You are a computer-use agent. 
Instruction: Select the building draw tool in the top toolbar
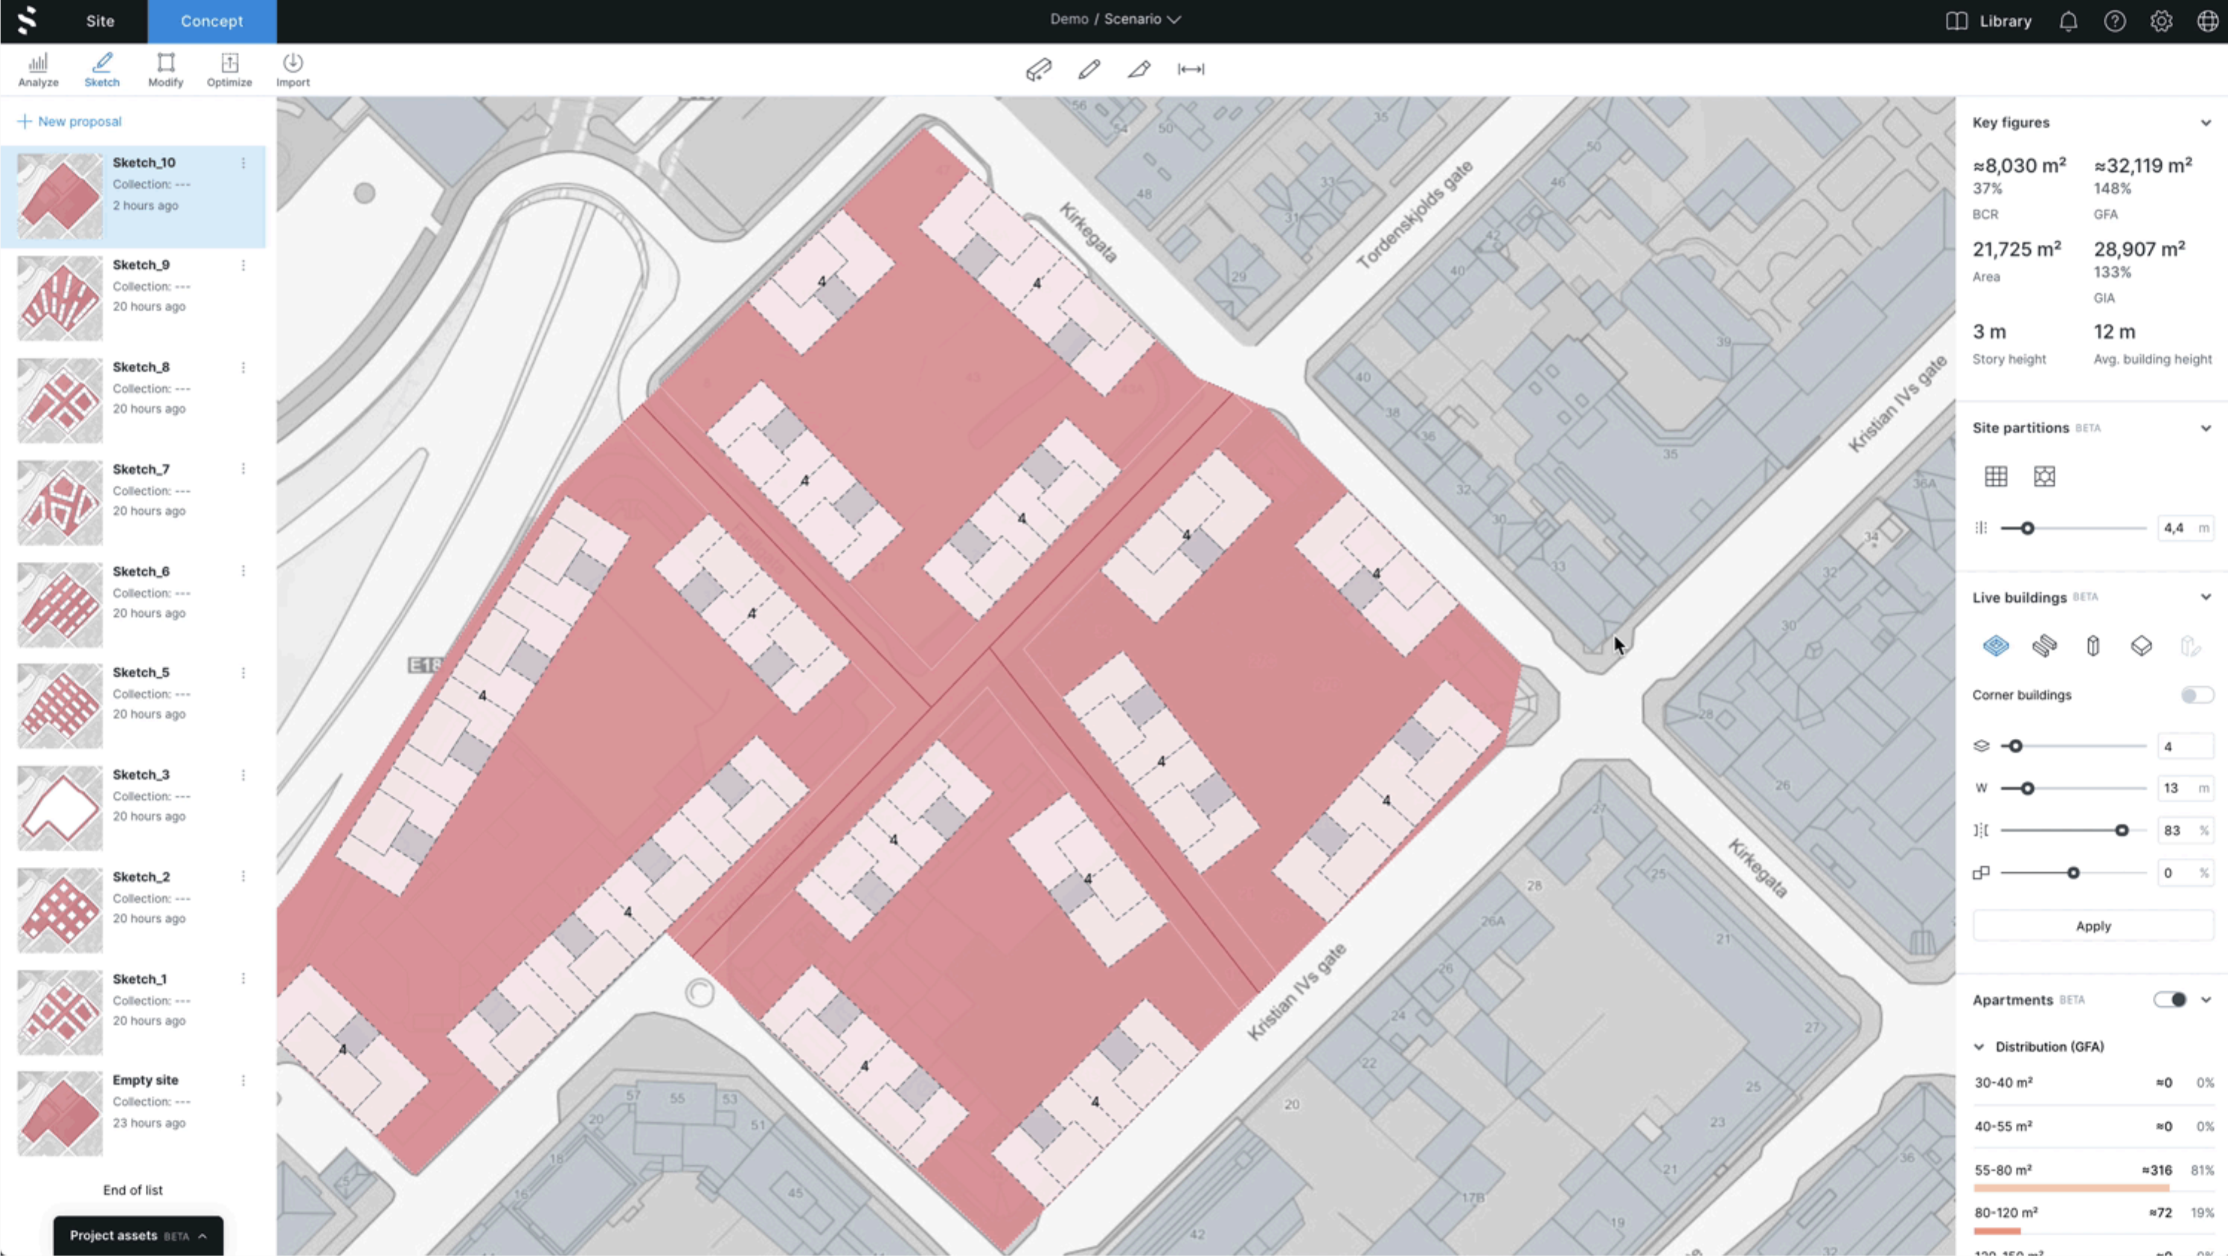(1039, 69)
